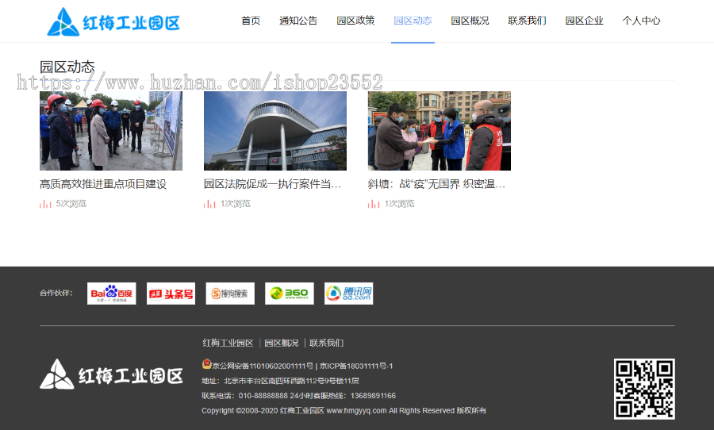
Task: Open the 京ICP备18031111号-1 link
Action: point(356,366)
